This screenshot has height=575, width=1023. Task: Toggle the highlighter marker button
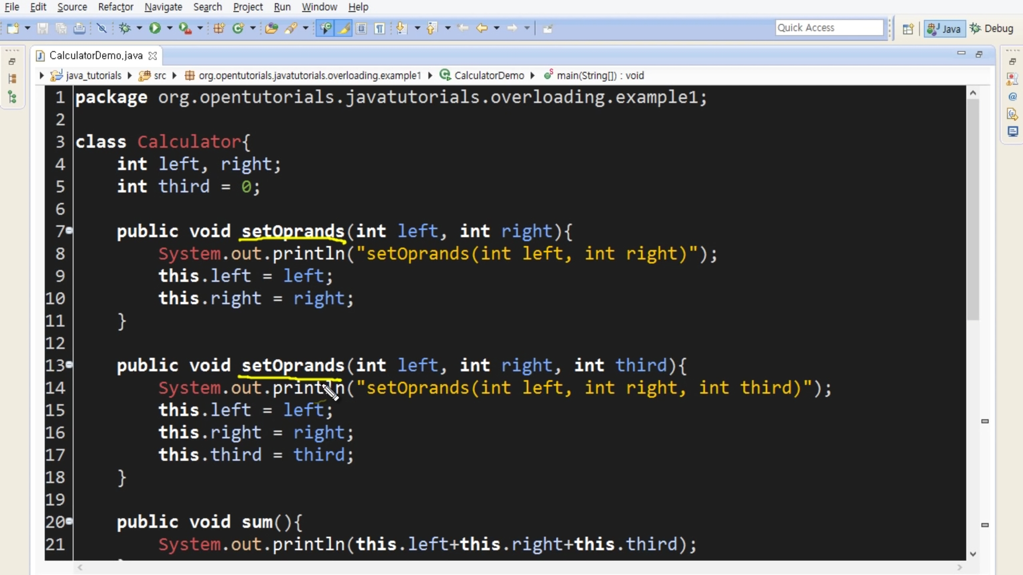click(x=343, y=28)
